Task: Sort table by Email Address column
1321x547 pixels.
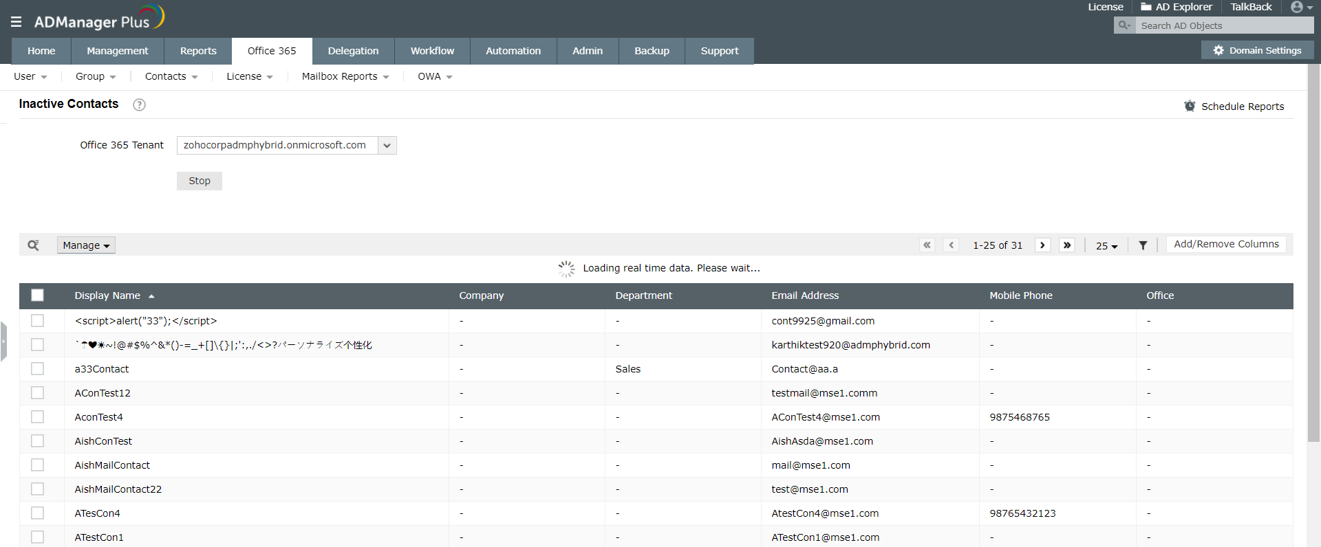Action: click(x=805, y=295)
